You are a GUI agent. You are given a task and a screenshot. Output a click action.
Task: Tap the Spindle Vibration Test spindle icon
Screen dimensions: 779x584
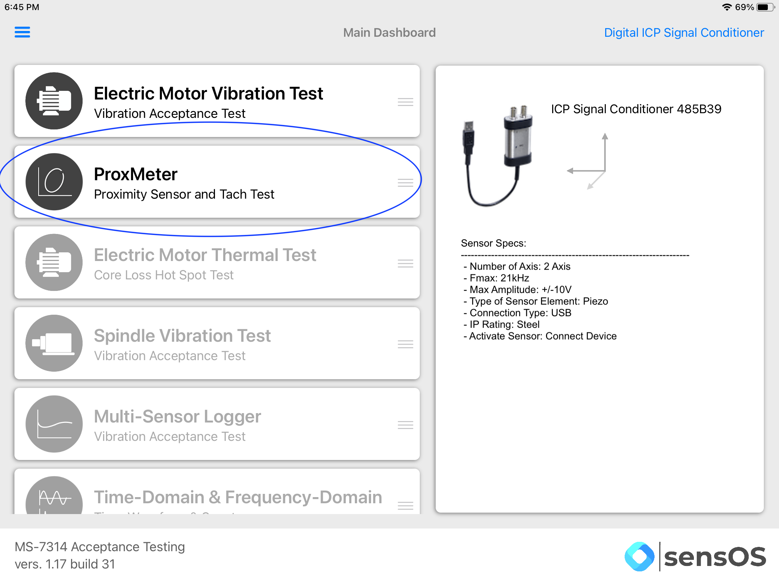click(x=54, y=343)
